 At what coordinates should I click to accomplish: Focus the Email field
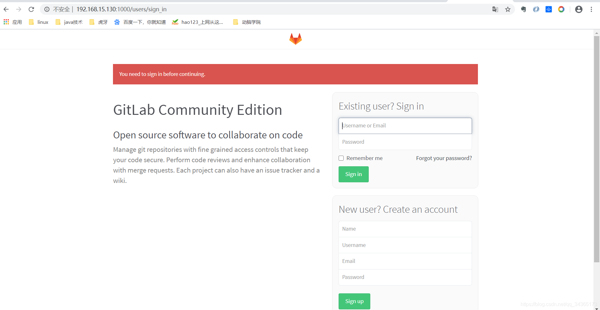405,261
